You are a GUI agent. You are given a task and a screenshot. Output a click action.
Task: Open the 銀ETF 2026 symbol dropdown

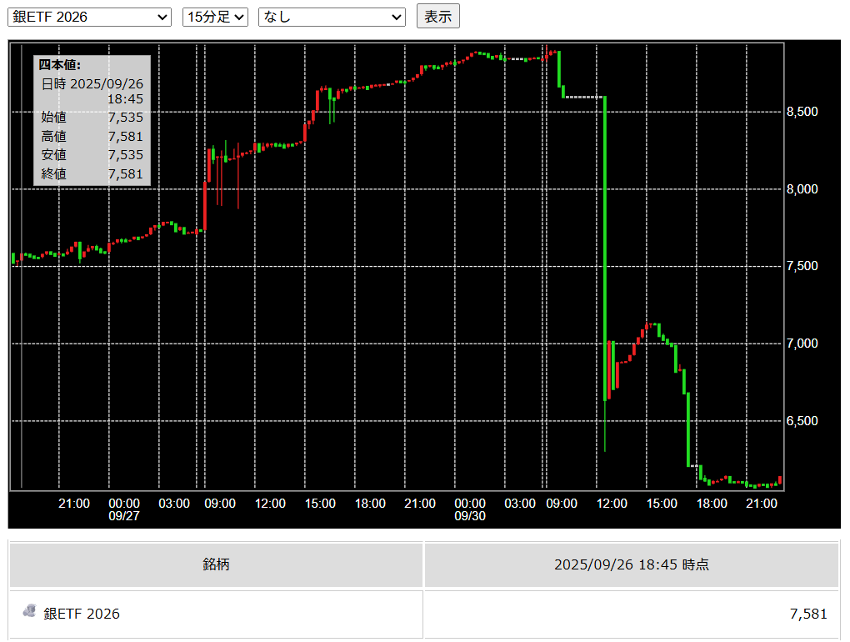click(x=89, y=17)
